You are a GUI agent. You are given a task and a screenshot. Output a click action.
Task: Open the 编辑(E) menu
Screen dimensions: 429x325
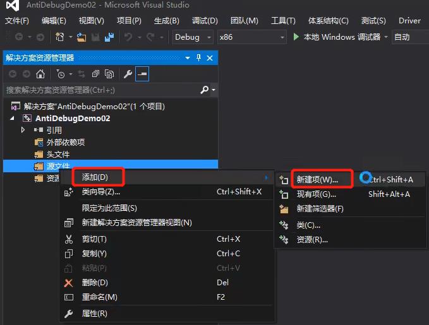[54, 21]
